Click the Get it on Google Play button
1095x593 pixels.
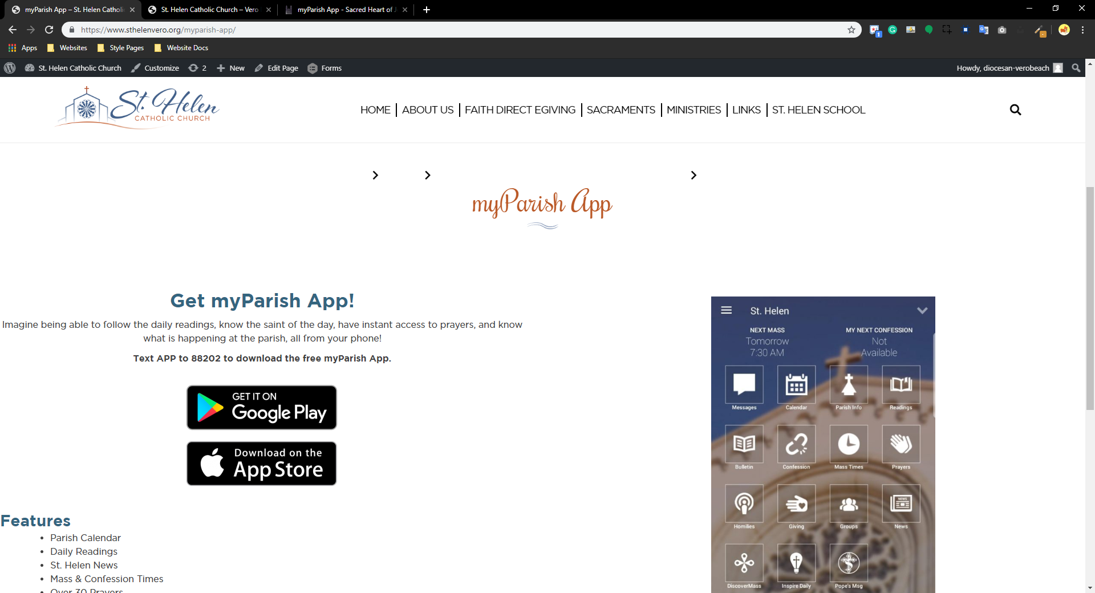(262, 407)
